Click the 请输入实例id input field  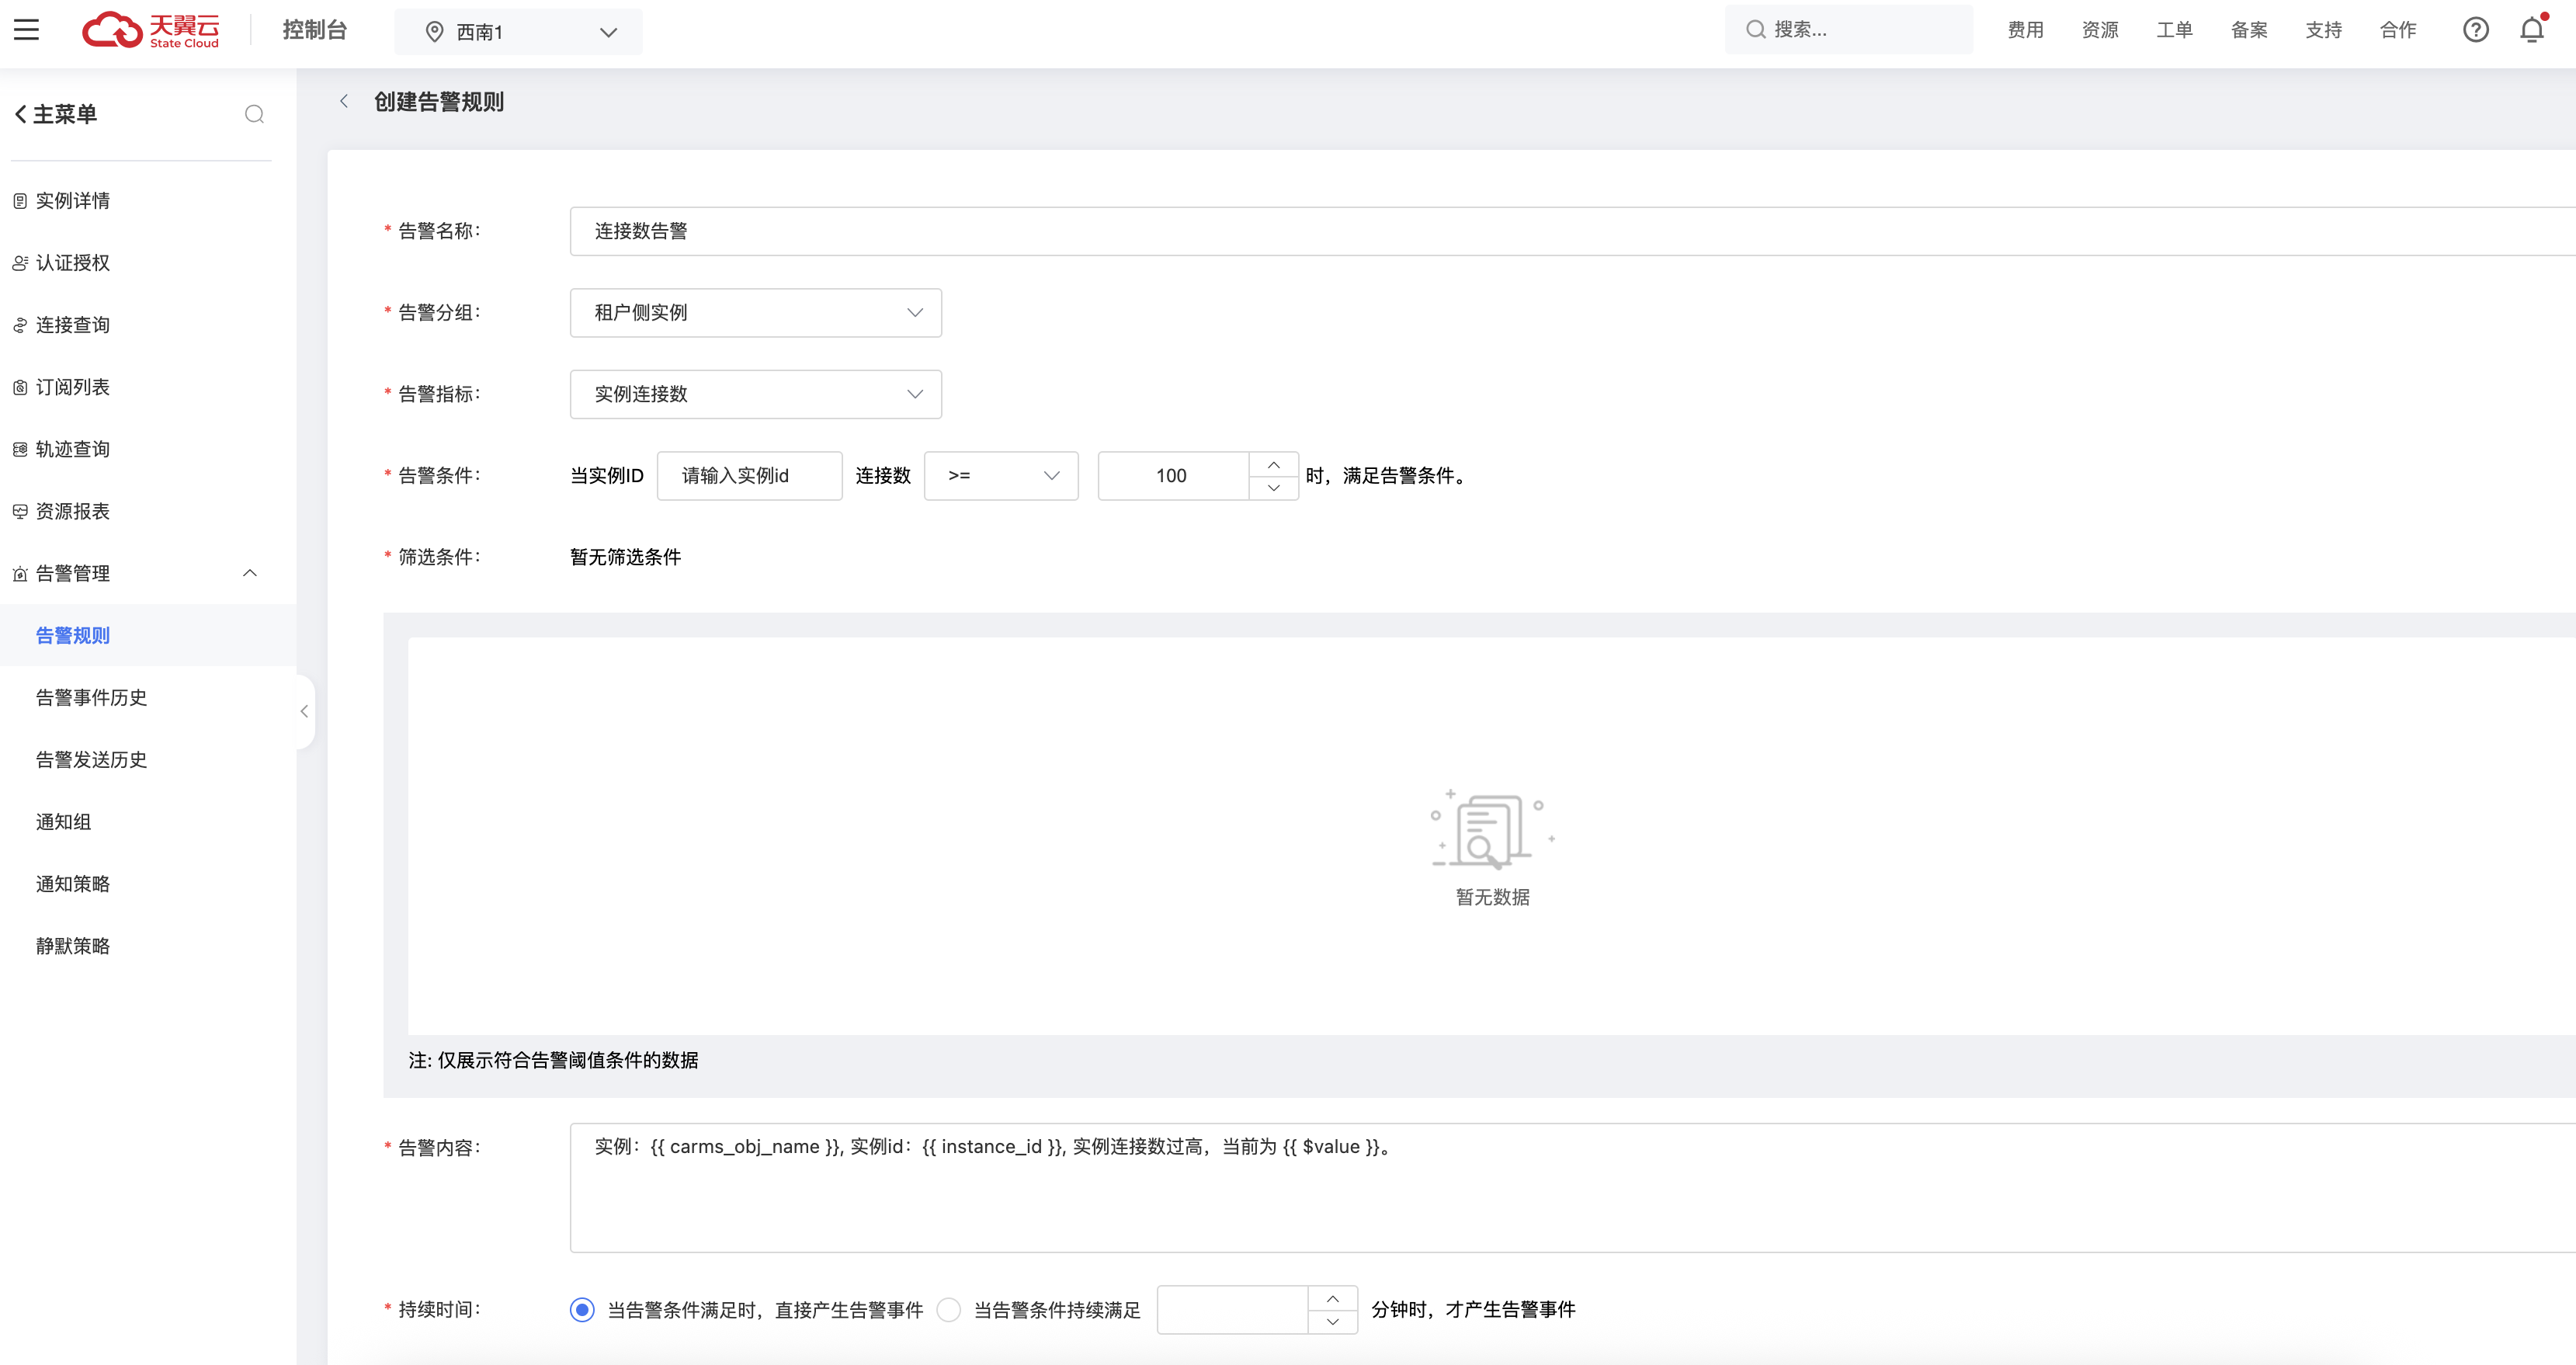[749, 476]
